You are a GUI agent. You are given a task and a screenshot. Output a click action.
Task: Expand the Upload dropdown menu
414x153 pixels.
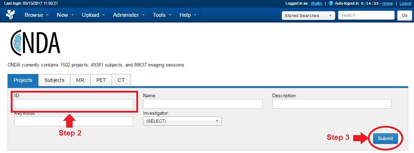coord(93,15)
